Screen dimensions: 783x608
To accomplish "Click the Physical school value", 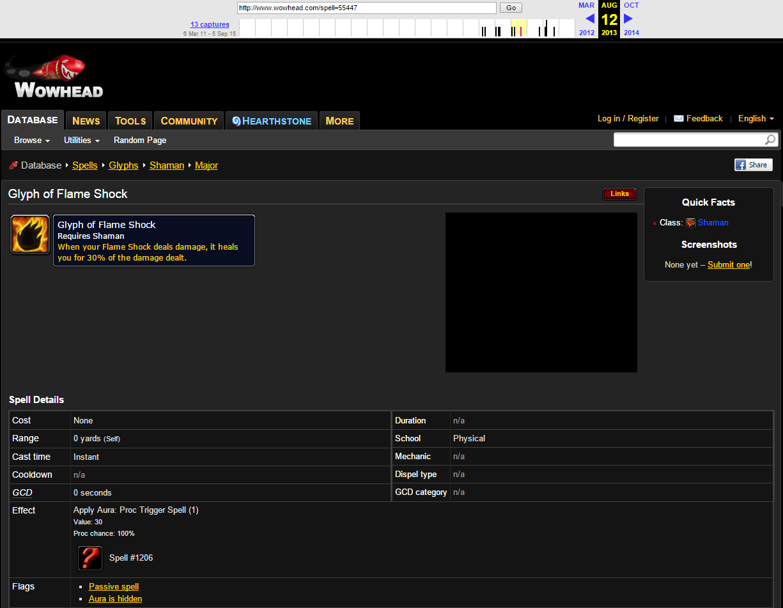I will coord(469,439).
